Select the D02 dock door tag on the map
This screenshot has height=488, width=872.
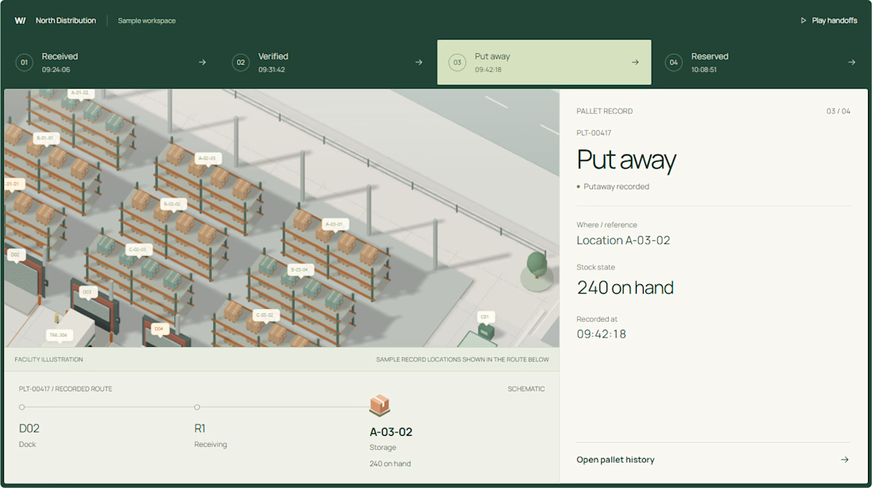click(15, 254)
